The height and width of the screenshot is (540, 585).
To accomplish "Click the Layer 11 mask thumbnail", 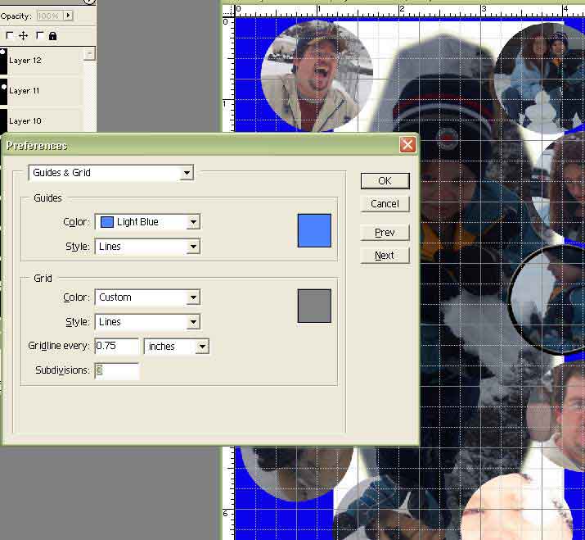I will click(3, 91).
